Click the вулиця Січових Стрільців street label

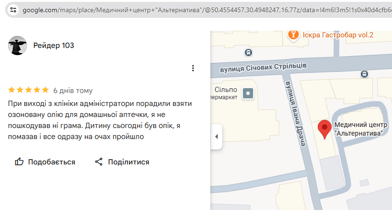tap(263, 68)
